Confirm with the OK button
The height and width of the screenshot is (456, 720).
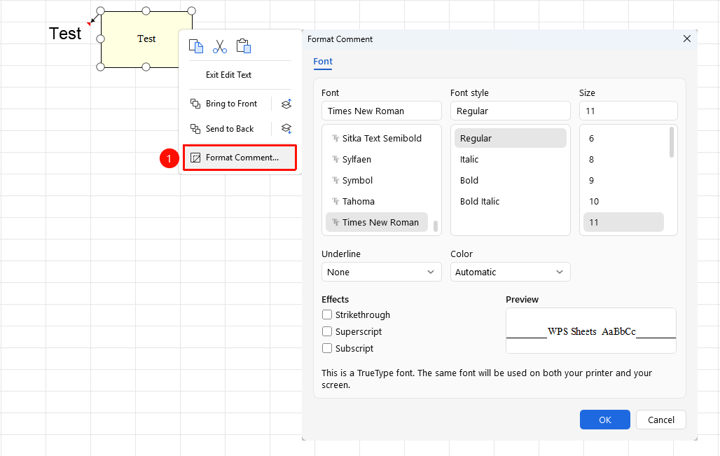(604, 420)
